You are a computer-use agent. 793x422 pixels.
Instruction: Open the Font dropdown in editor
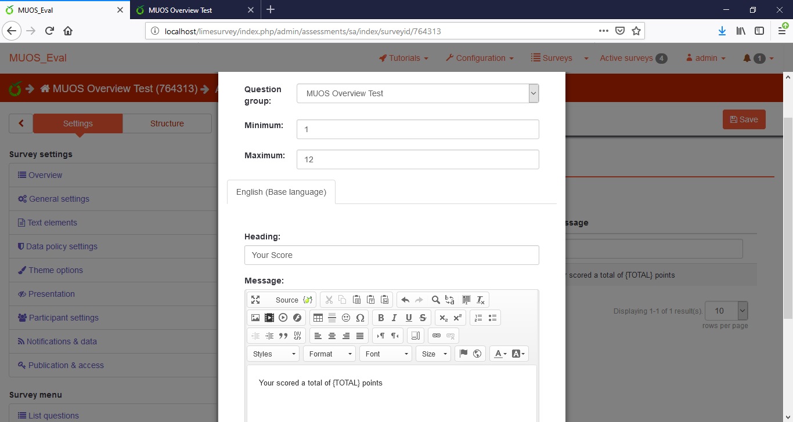385,354
